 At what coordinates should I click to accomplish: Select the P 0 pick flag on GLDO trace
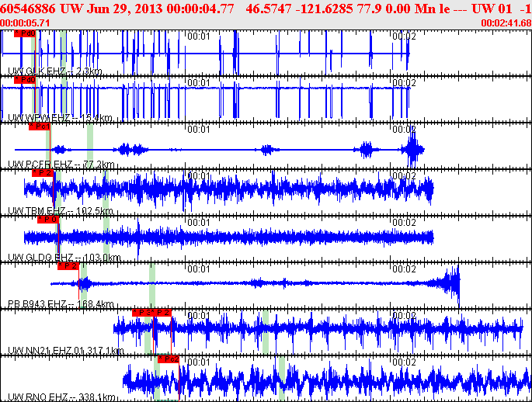click(x=48, y=220)
